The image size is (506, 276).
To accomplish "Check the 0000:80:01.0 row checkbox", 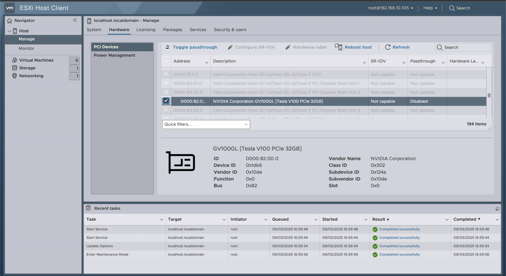I will pyautogui.click(x=166, y=83).
